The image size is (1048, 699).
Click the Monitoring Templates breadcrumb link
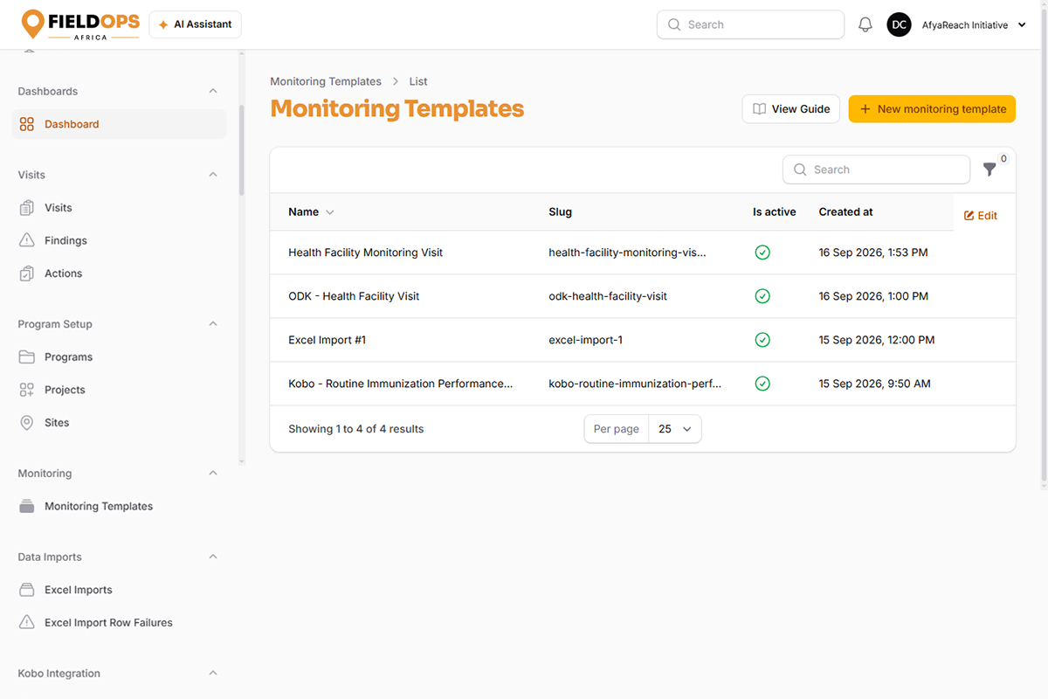pyautogui.click(x=326, y=81)
